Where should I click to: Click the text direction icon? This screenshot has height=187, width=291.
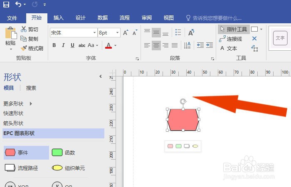pos(187,45)
